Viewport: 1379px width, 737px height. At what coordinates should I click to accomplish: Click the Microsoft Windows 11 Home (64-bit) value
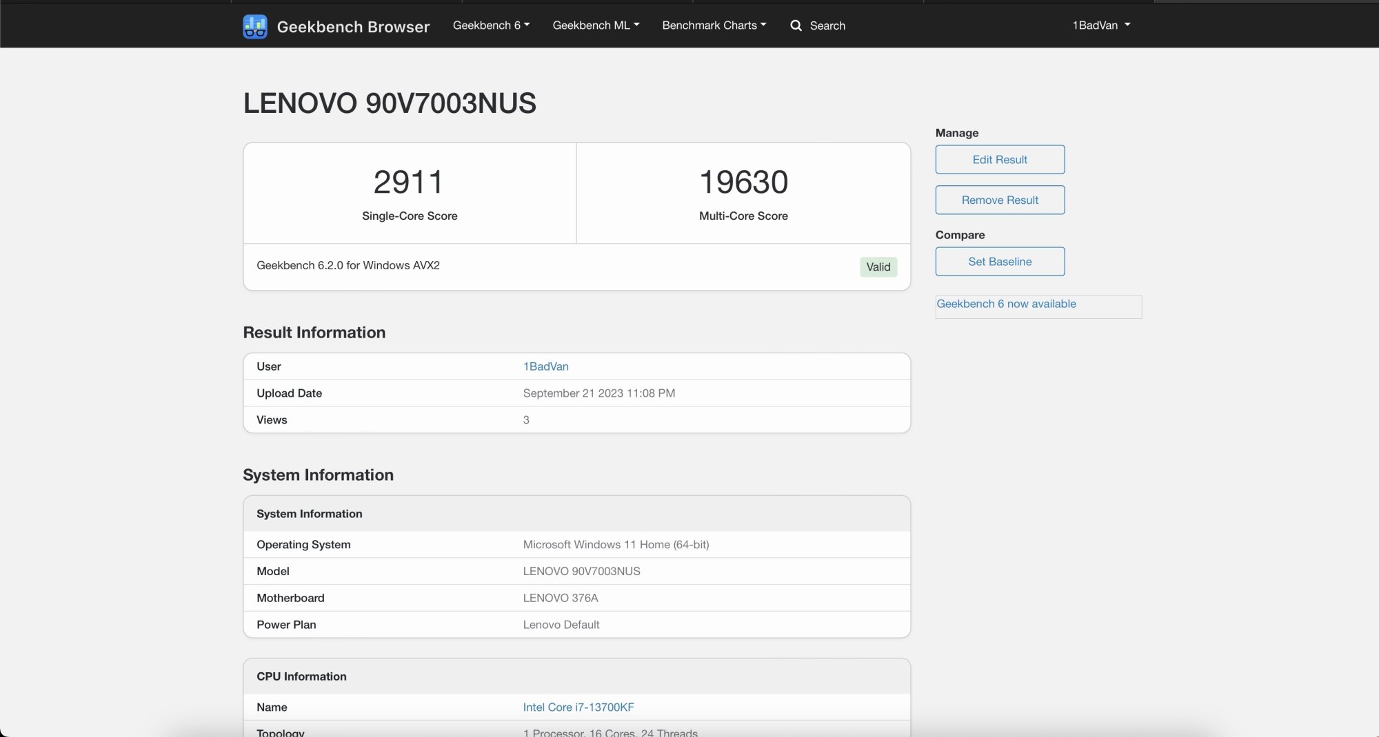[x=616, y=545]
